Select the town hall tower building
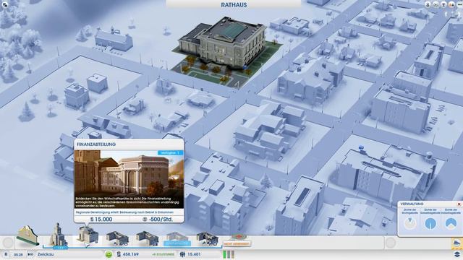The width and height of the screenshot is (463, 260). [x=58, y=235]
